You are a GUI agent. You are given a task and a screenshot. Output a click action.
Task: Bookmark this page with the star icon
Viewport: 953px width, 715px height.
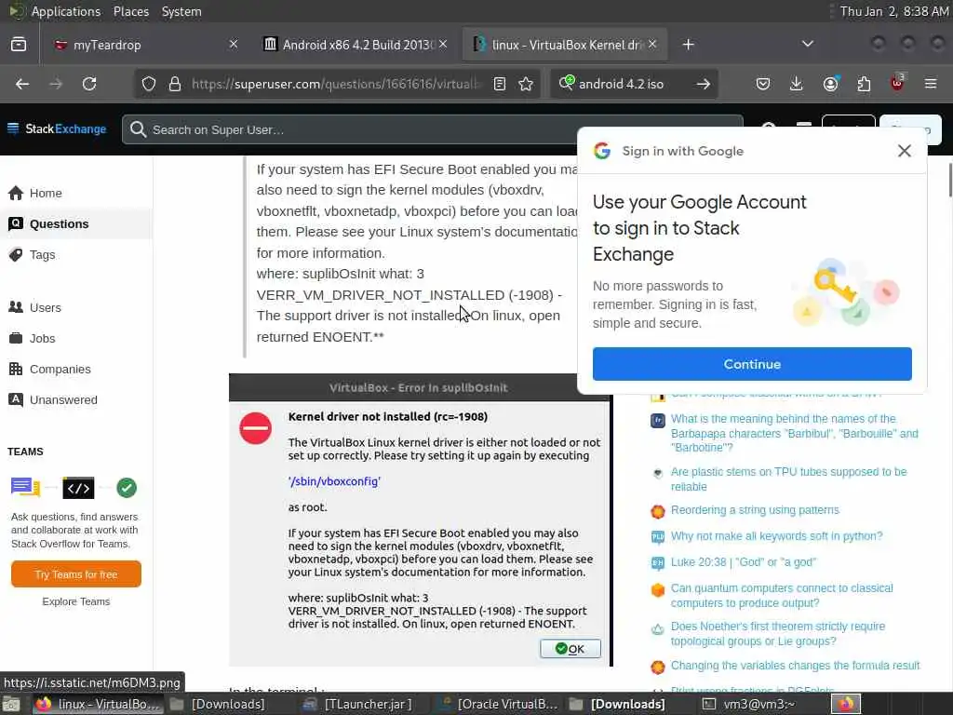pos(527,84)
